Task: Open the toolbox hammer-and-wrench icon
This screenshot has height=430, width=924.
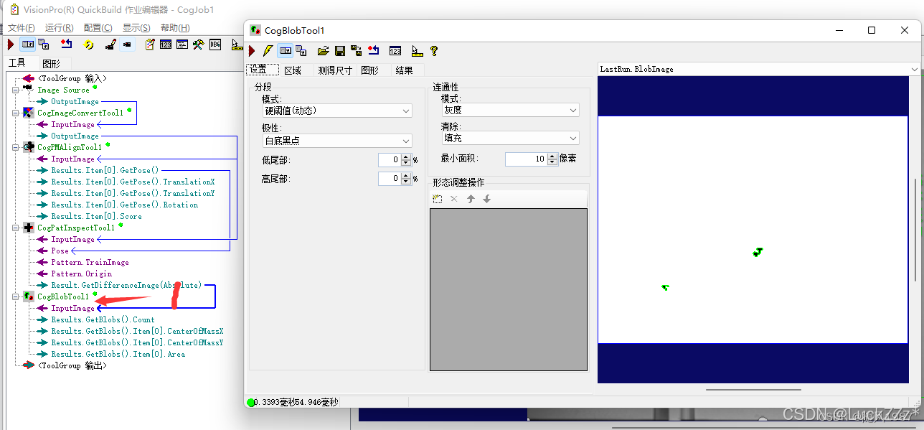Action: pyautogui.click(x=199, y=45)
